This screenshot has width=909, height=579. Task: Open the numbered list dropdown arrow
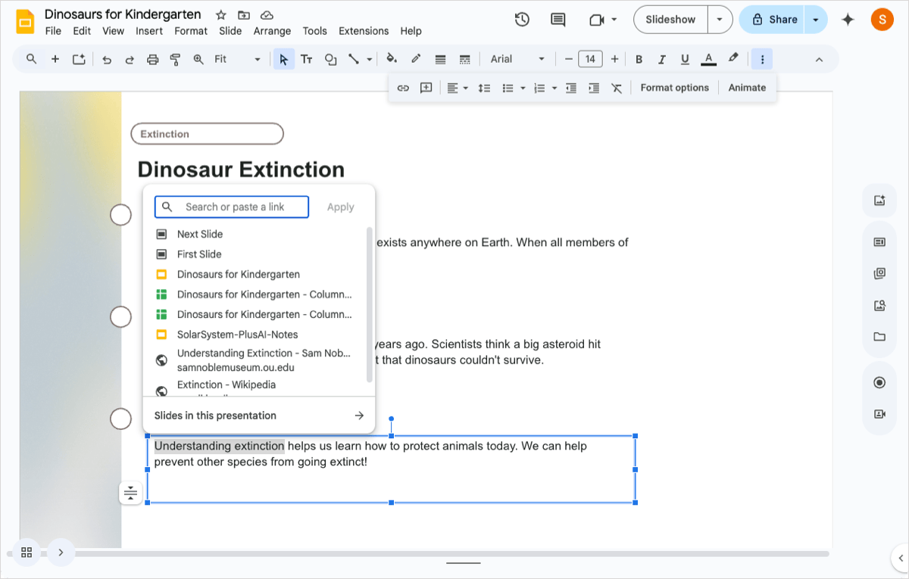click(554, 88)
